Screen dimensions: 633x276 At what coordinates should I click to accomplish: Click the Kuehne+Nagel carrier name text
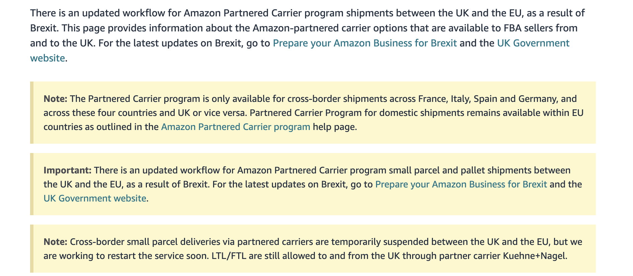pos(534,256)
